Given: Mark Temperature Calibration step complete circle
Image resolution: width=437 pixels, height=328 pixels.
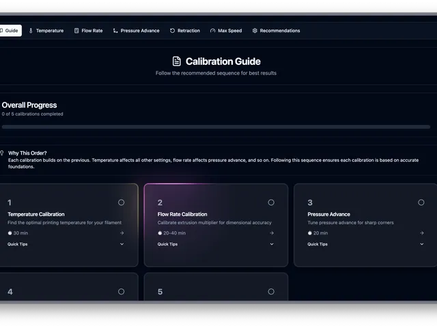Looking at the screenshot, I should tap(121, 202).
